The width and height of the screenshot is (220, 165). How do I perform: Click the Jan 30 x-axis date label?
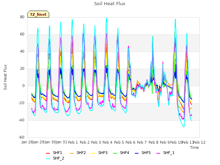coord(50,142)
